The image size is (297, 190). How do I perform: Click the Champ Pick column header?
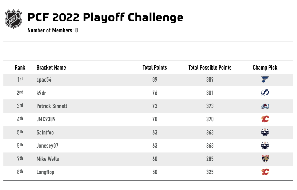coord(265,68)
